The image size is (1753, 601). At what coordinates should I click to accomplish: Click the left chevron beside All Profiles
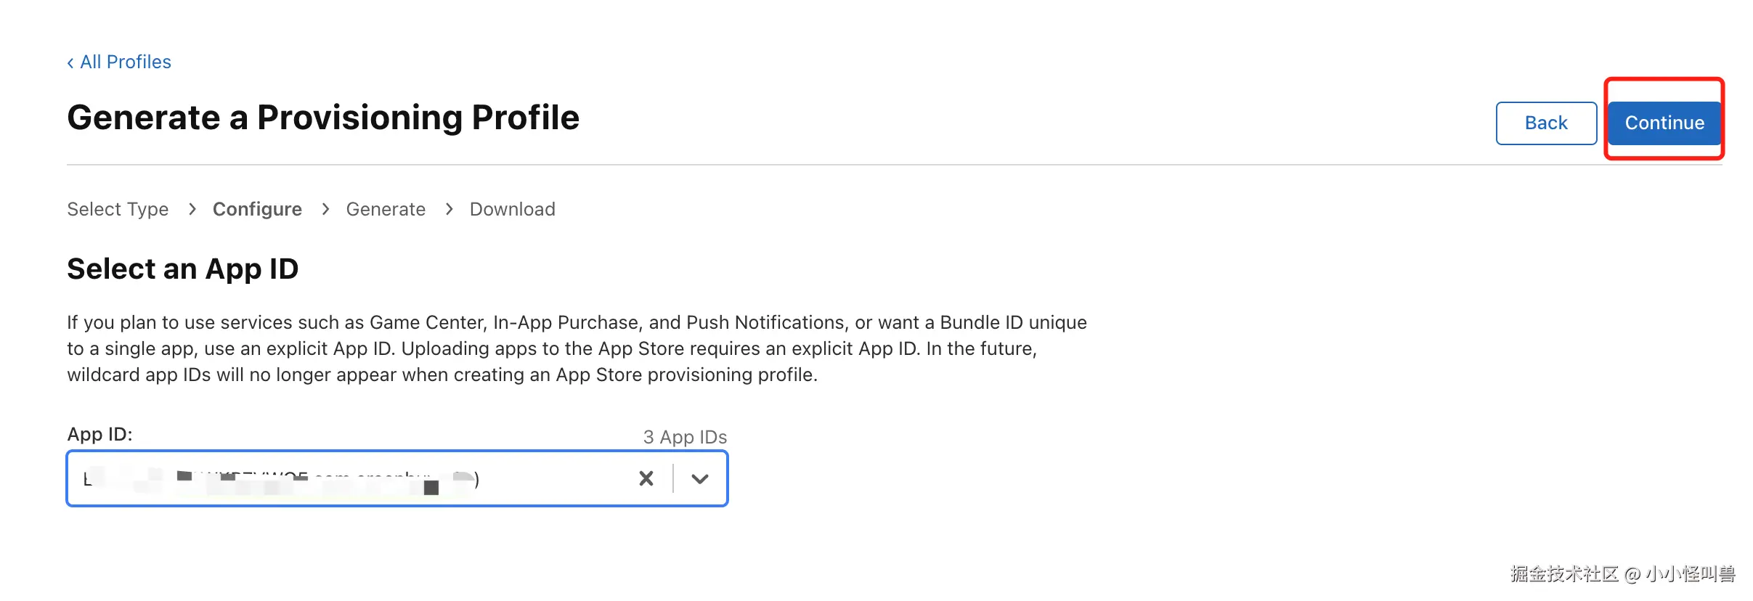pos(70,63)
